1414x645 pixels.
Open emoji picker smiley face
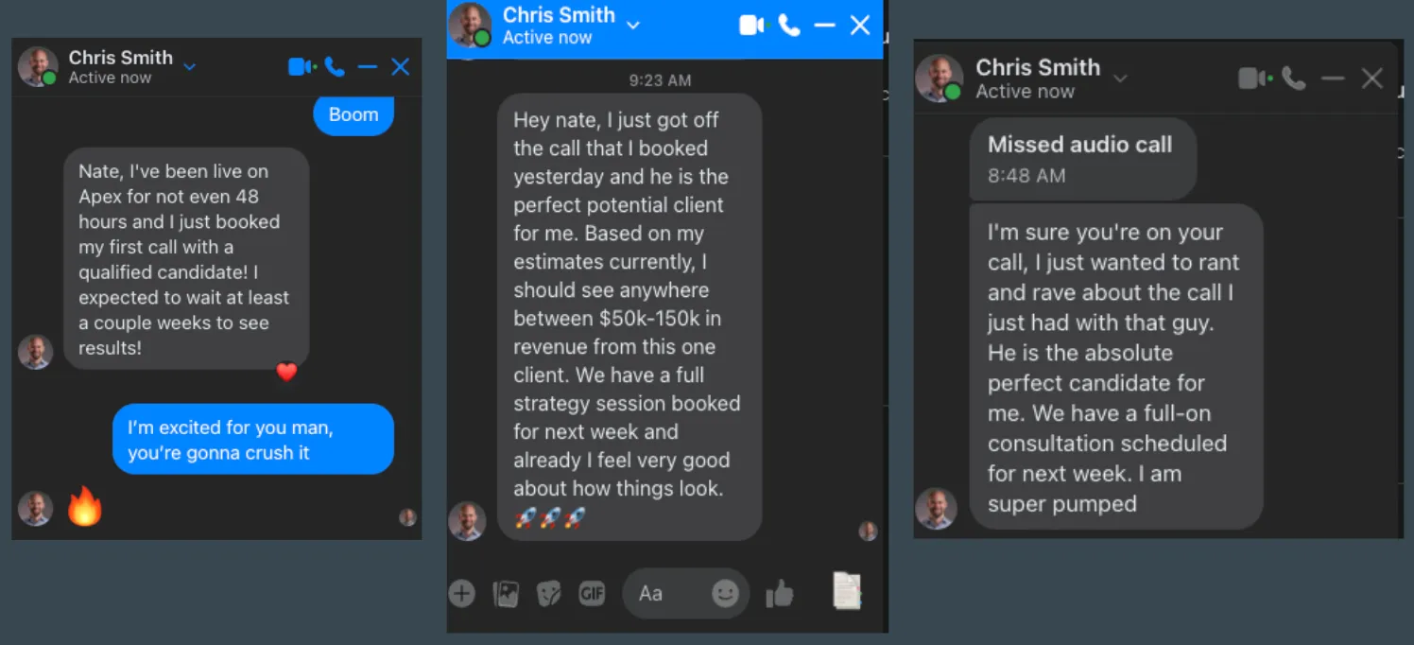[725, 593]
